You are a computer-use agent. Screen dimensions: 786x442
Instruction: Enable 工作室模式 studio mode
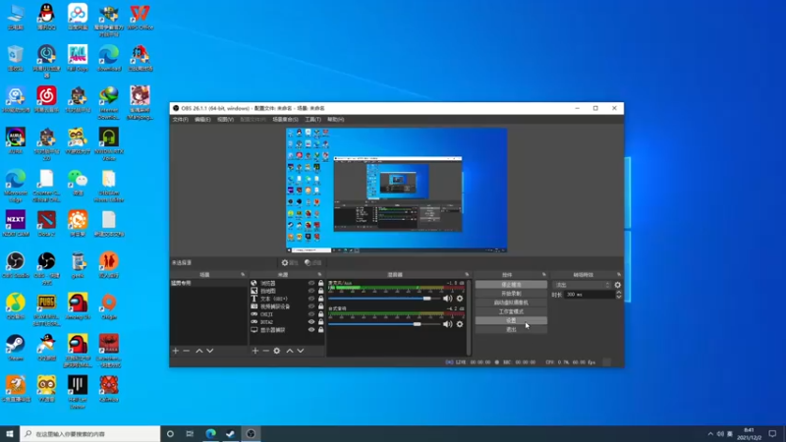click(511, 311)
